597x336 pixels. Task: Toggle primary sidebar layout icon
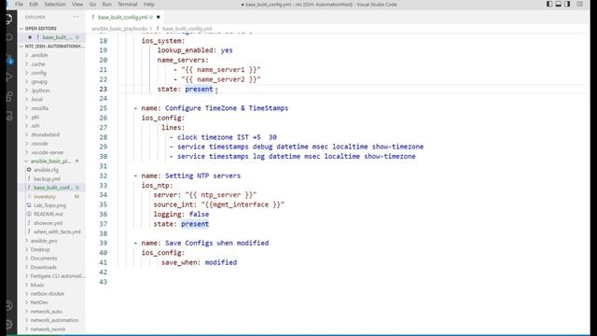549,4
